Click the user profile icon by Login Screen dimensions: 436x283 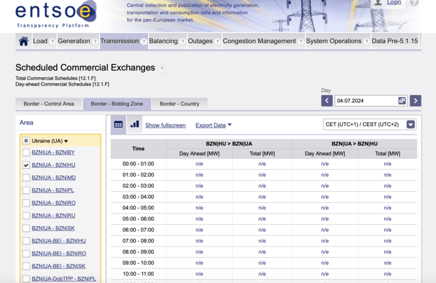[x=378, y=2]
